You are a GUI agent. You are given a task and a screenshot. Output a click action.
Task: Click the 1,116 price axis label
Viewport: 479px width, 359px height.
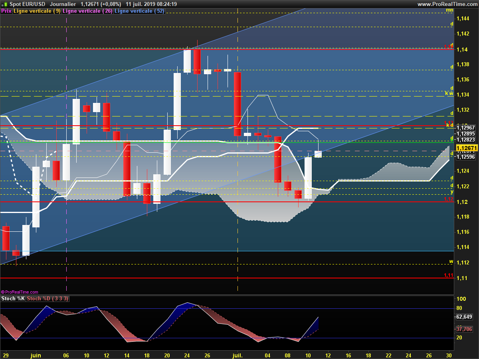point(463,232)
